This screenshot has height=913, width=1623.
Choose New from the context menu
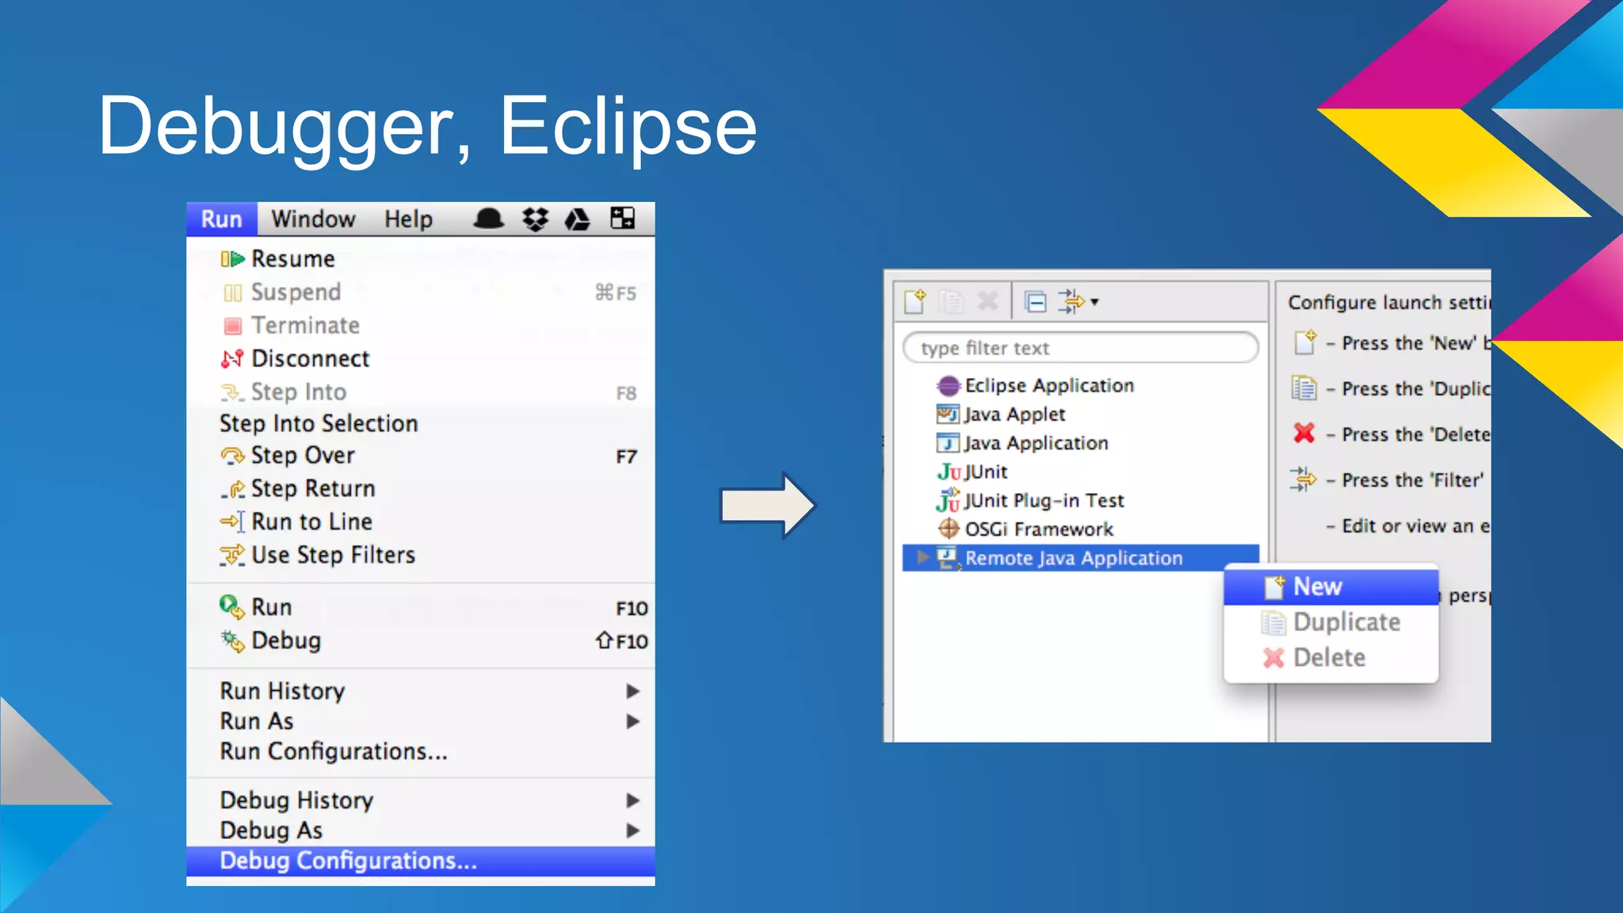point(1331,586)
